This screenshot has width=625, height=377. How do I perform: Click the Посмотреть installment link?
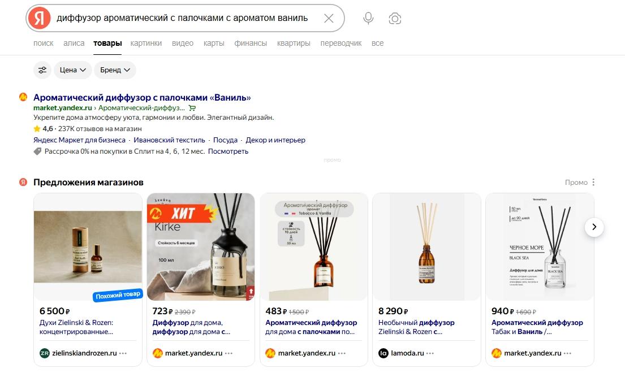228,151
